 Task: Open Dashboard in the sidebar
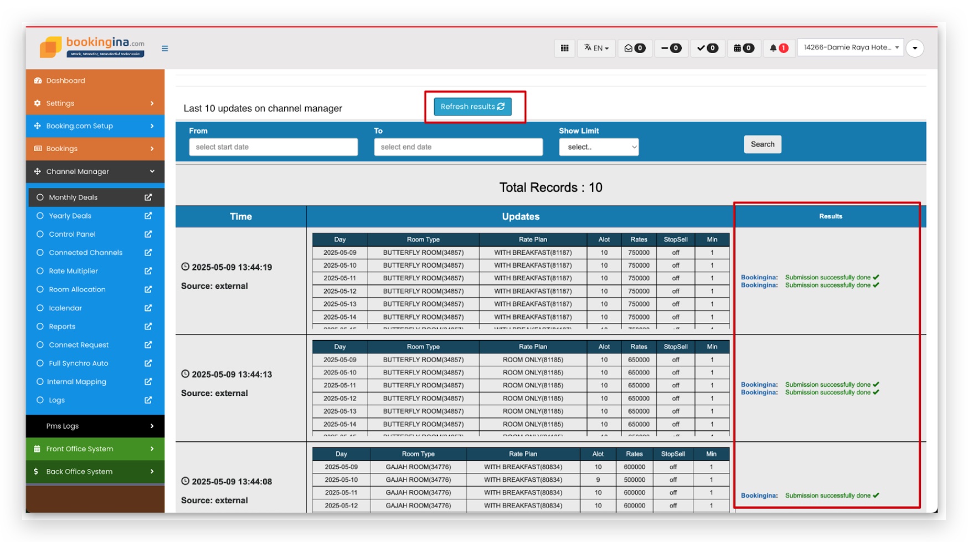coord(95,81)
